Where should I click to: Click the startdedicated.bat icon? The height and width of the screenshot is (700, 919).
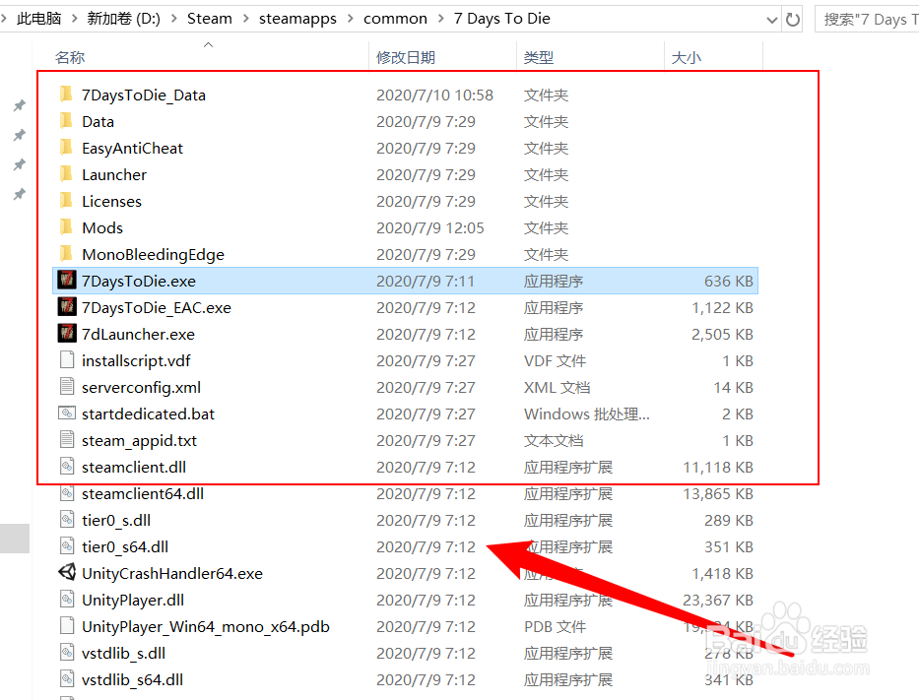click(67, 413)
